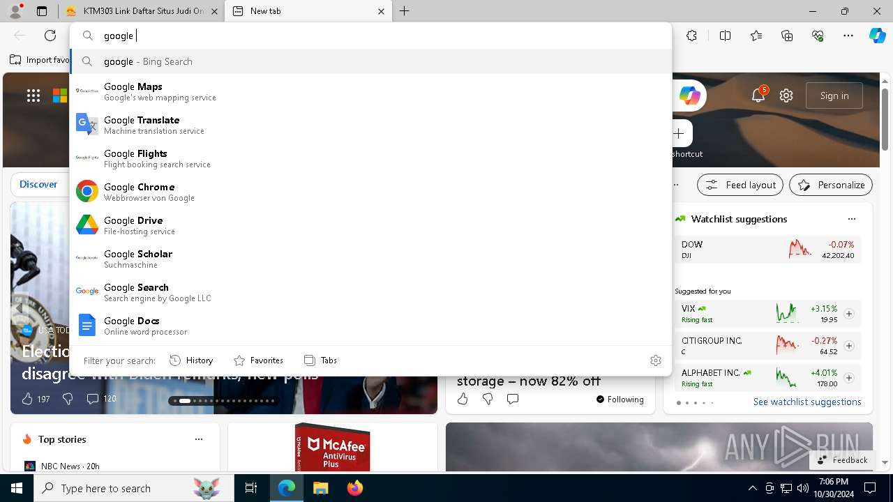Open a new tab with plus button
The width and height of the screenshot is (893, 502).
(405, 11)
